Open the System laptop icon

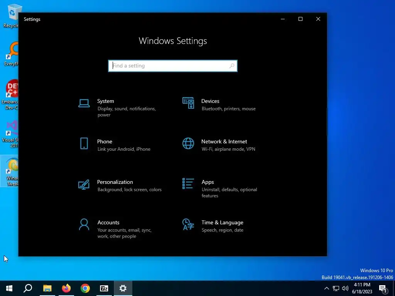(84, 103)
